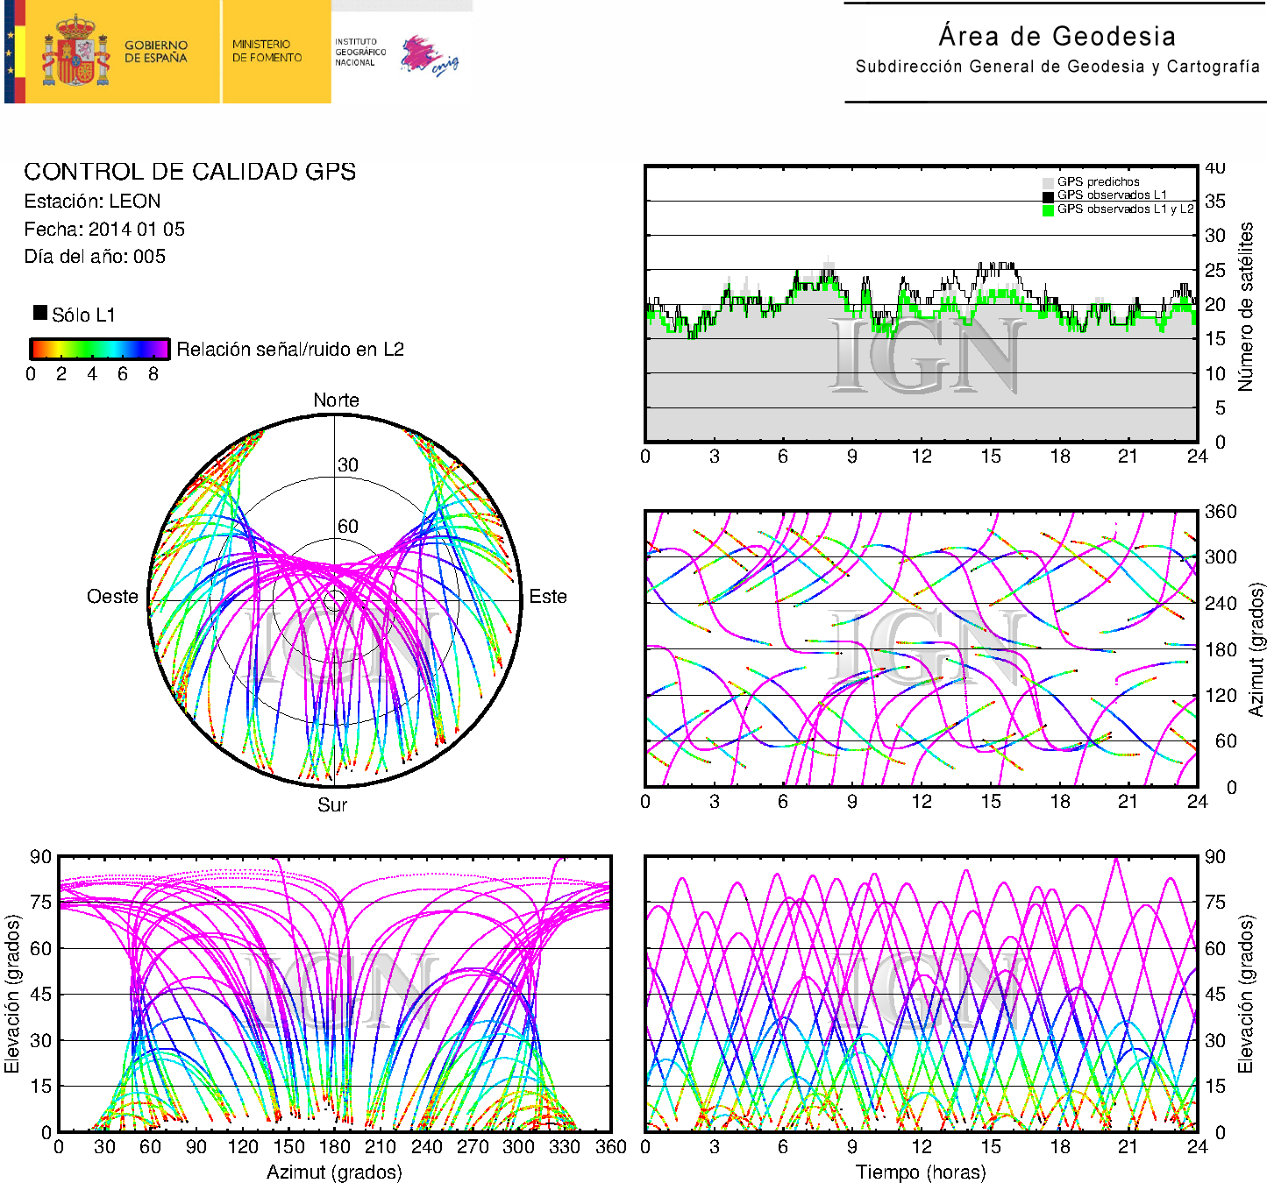Click the Número de satélites axis label
The height and width of the screenshot is (1183, 1267).
1246,306
